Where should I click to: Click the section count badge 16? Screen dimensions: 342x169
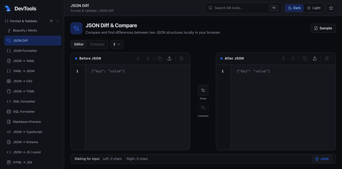point(51,21)
